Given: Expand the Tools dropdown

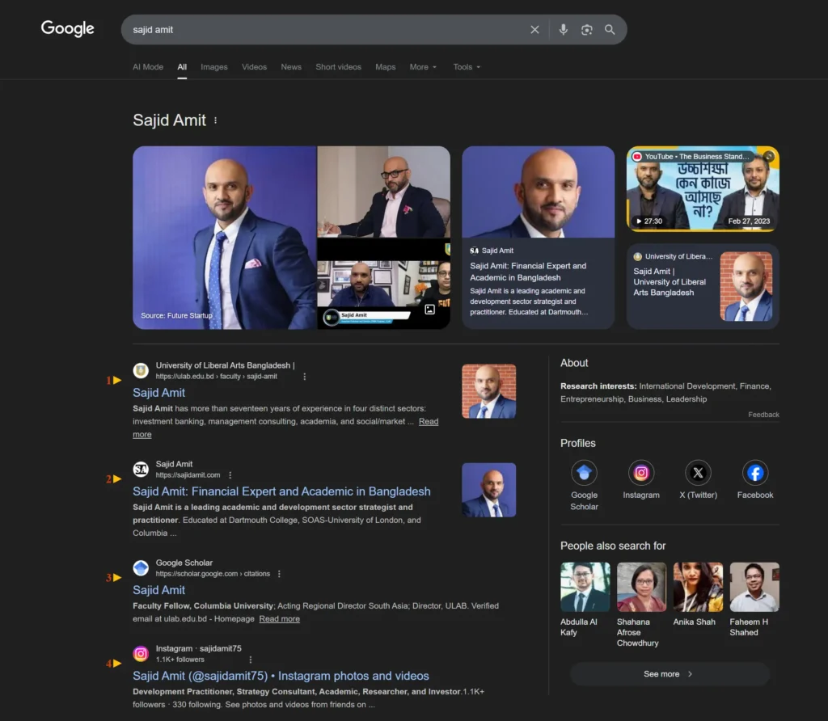Looking at the screenshot, I should tap(467, 67).
